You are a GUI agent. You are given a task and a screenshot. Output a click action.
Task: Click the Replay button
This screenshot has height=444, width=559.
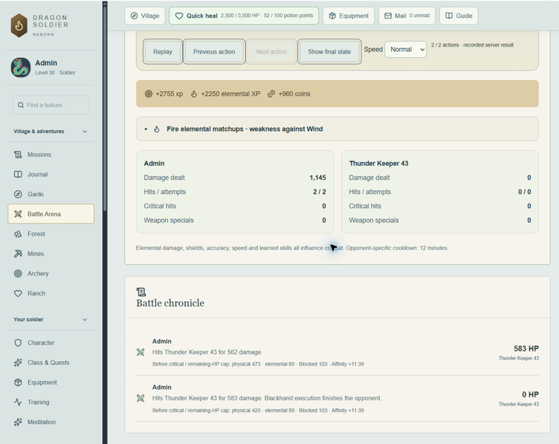[163, 52]
